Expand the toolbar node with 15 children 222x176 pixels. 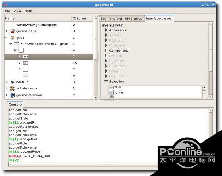tap(19, 63)
